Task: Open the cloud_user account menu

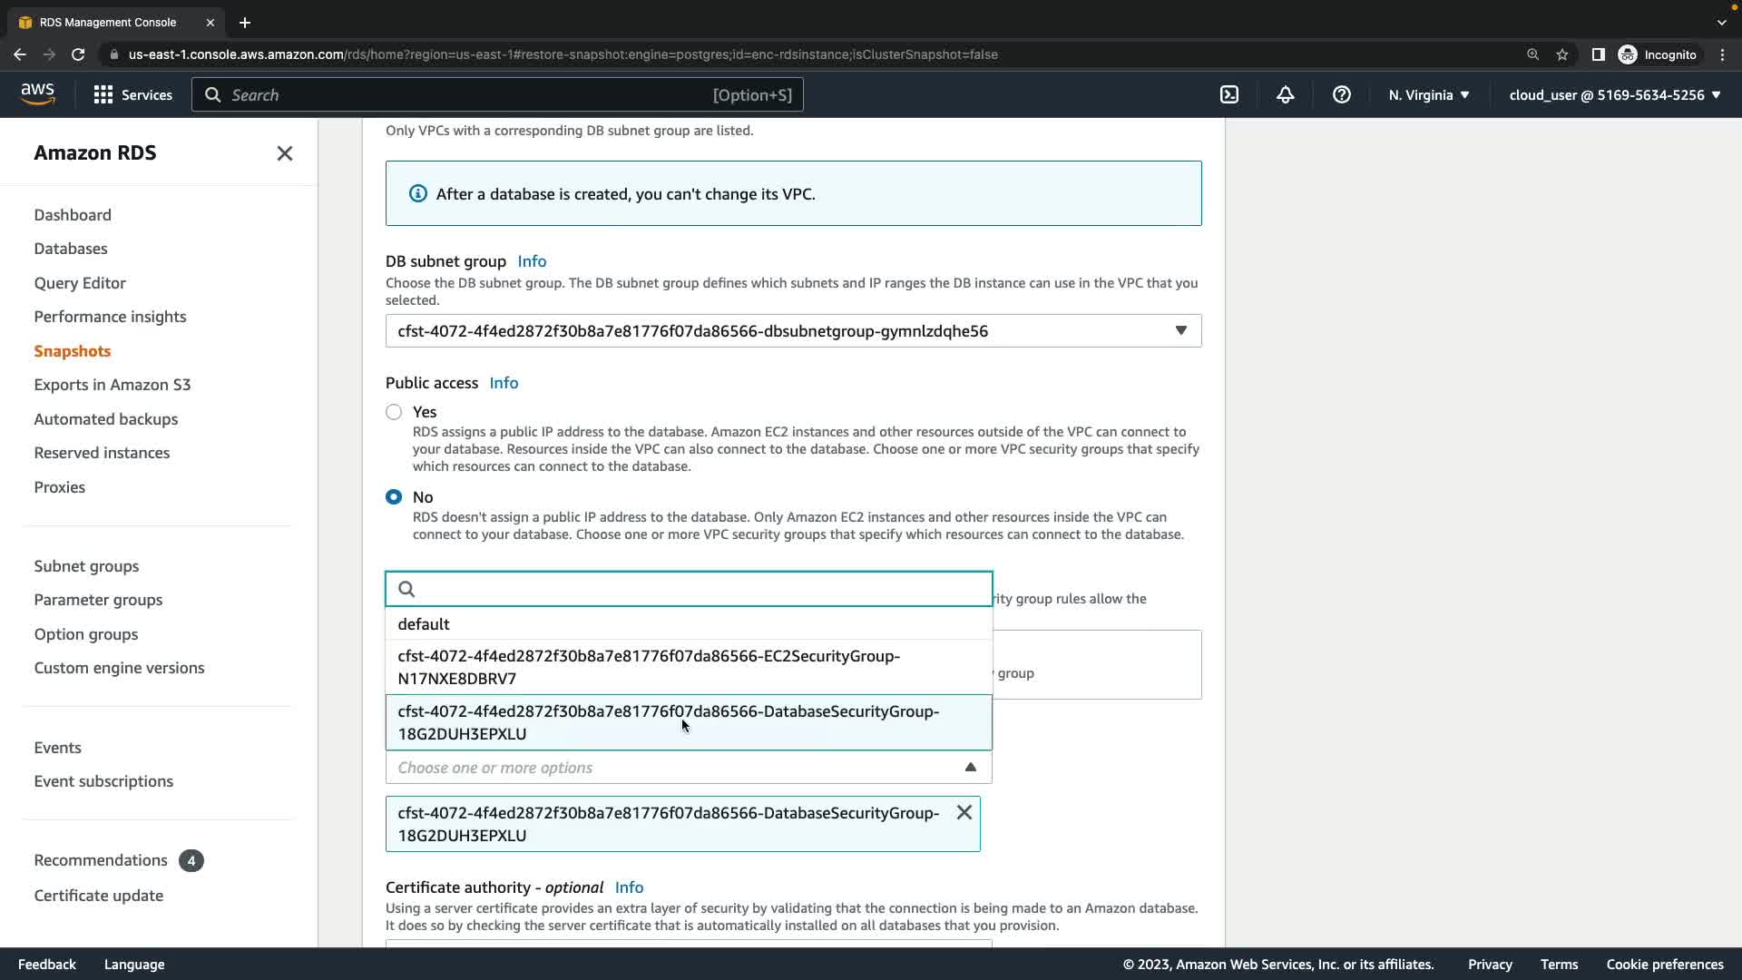Action: (x=1614, y=94)
